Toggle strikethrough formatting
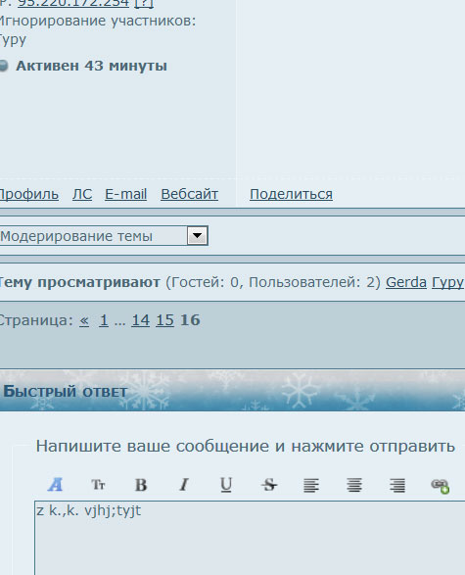The image size is (465, 575). (269, 485)
